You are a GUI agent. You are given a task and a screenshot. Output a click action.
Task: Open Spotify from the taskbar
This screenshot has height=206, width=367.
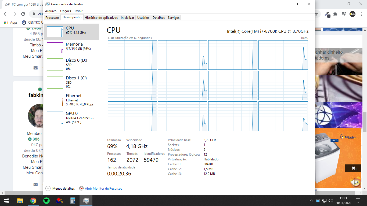point(46,201)
